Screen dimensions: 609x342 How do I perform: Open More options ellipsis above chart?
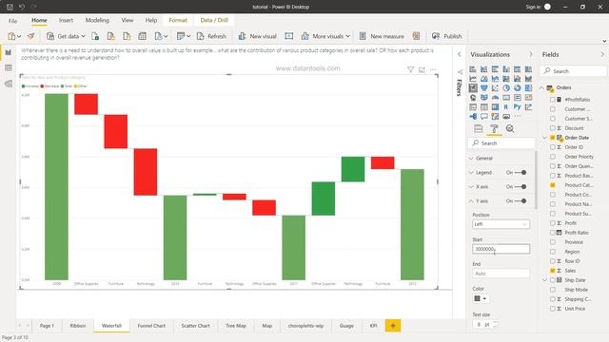tap(433, 69)
